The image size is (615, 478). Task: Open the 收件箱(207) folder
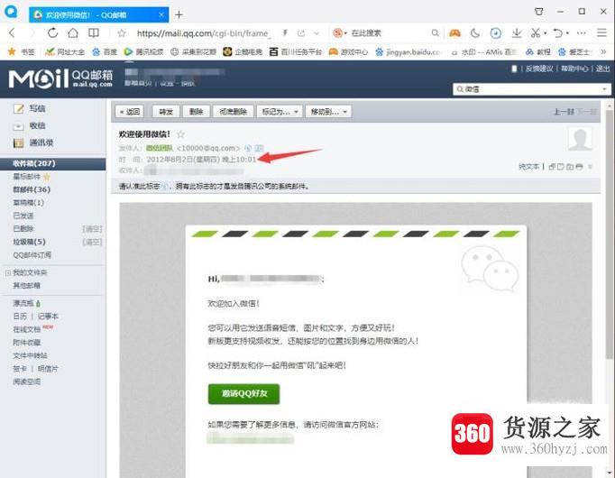pyautogui.click(x=53, y=163)
